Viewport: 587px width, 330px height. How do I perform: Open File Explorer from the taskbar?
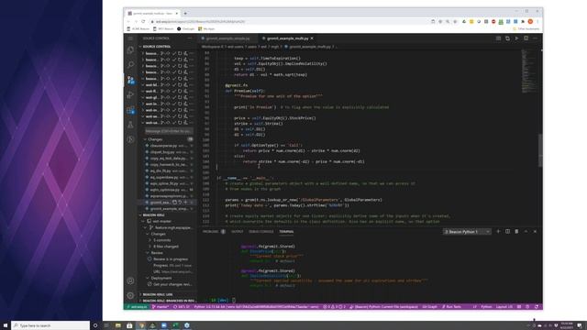(118, 325)
